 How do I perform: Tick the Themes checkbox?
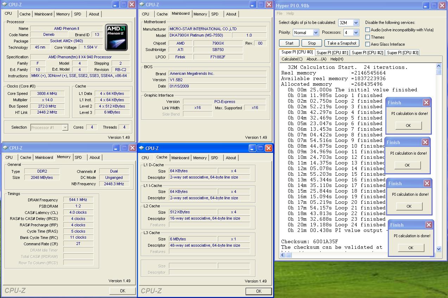pos(368,37)
